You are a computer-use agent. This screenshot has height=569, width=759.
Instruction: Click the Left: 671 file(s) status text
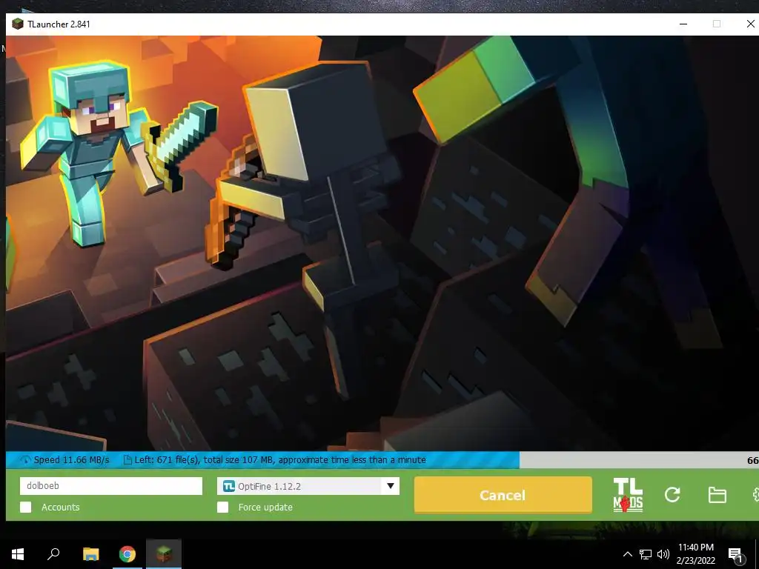coord(280,459)
